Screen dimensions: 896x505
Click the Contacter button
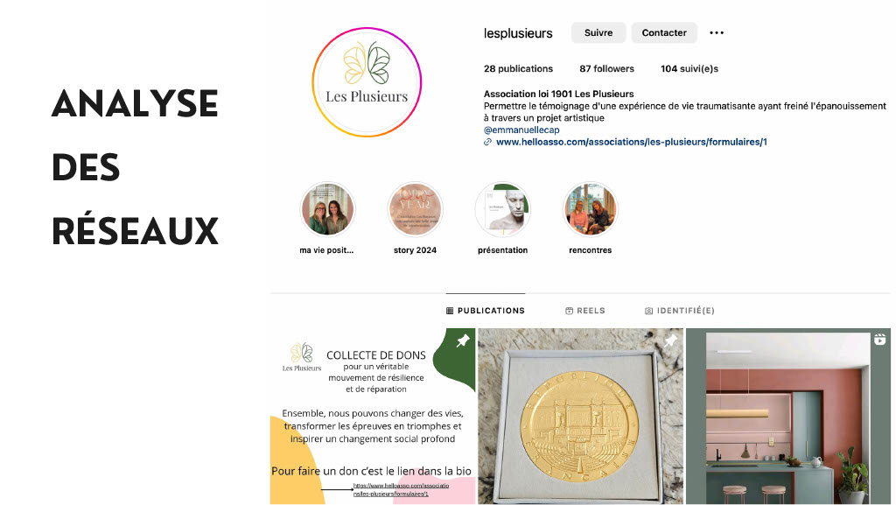pyautogui.click(x=664, y=32)
